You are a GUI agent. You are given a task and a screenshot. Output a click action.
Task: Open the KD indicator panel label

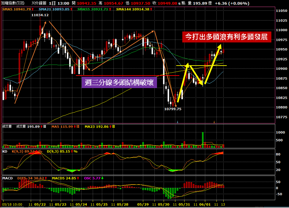[x=5, y=151]
